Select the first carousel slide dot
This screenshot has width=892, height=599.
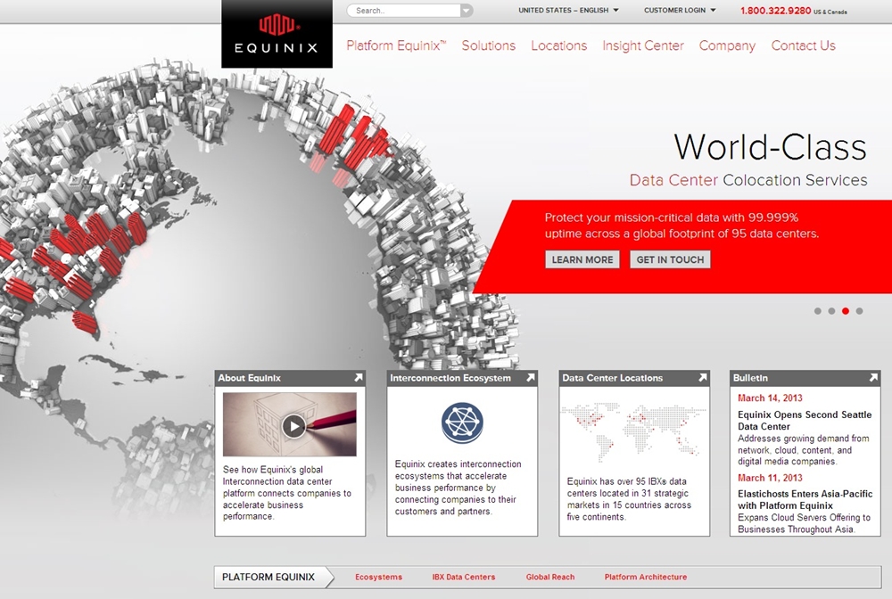coord(818,311)
